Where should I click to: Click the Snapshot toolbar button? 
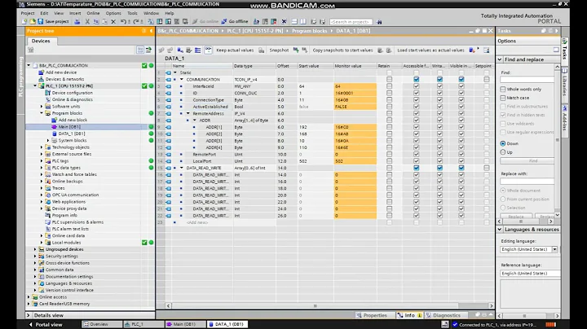(x=279, y=50)
